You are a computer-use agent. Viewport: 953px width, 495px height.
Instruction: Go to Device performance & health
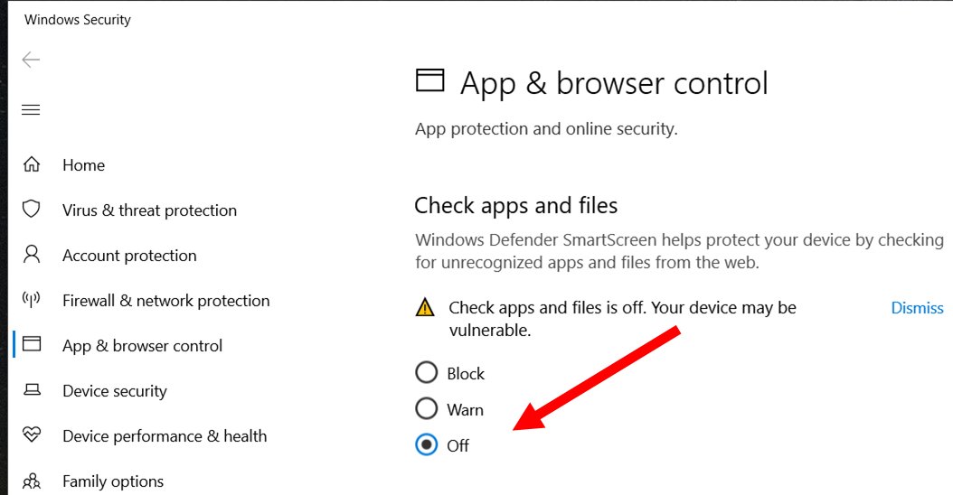coord(165,436)
